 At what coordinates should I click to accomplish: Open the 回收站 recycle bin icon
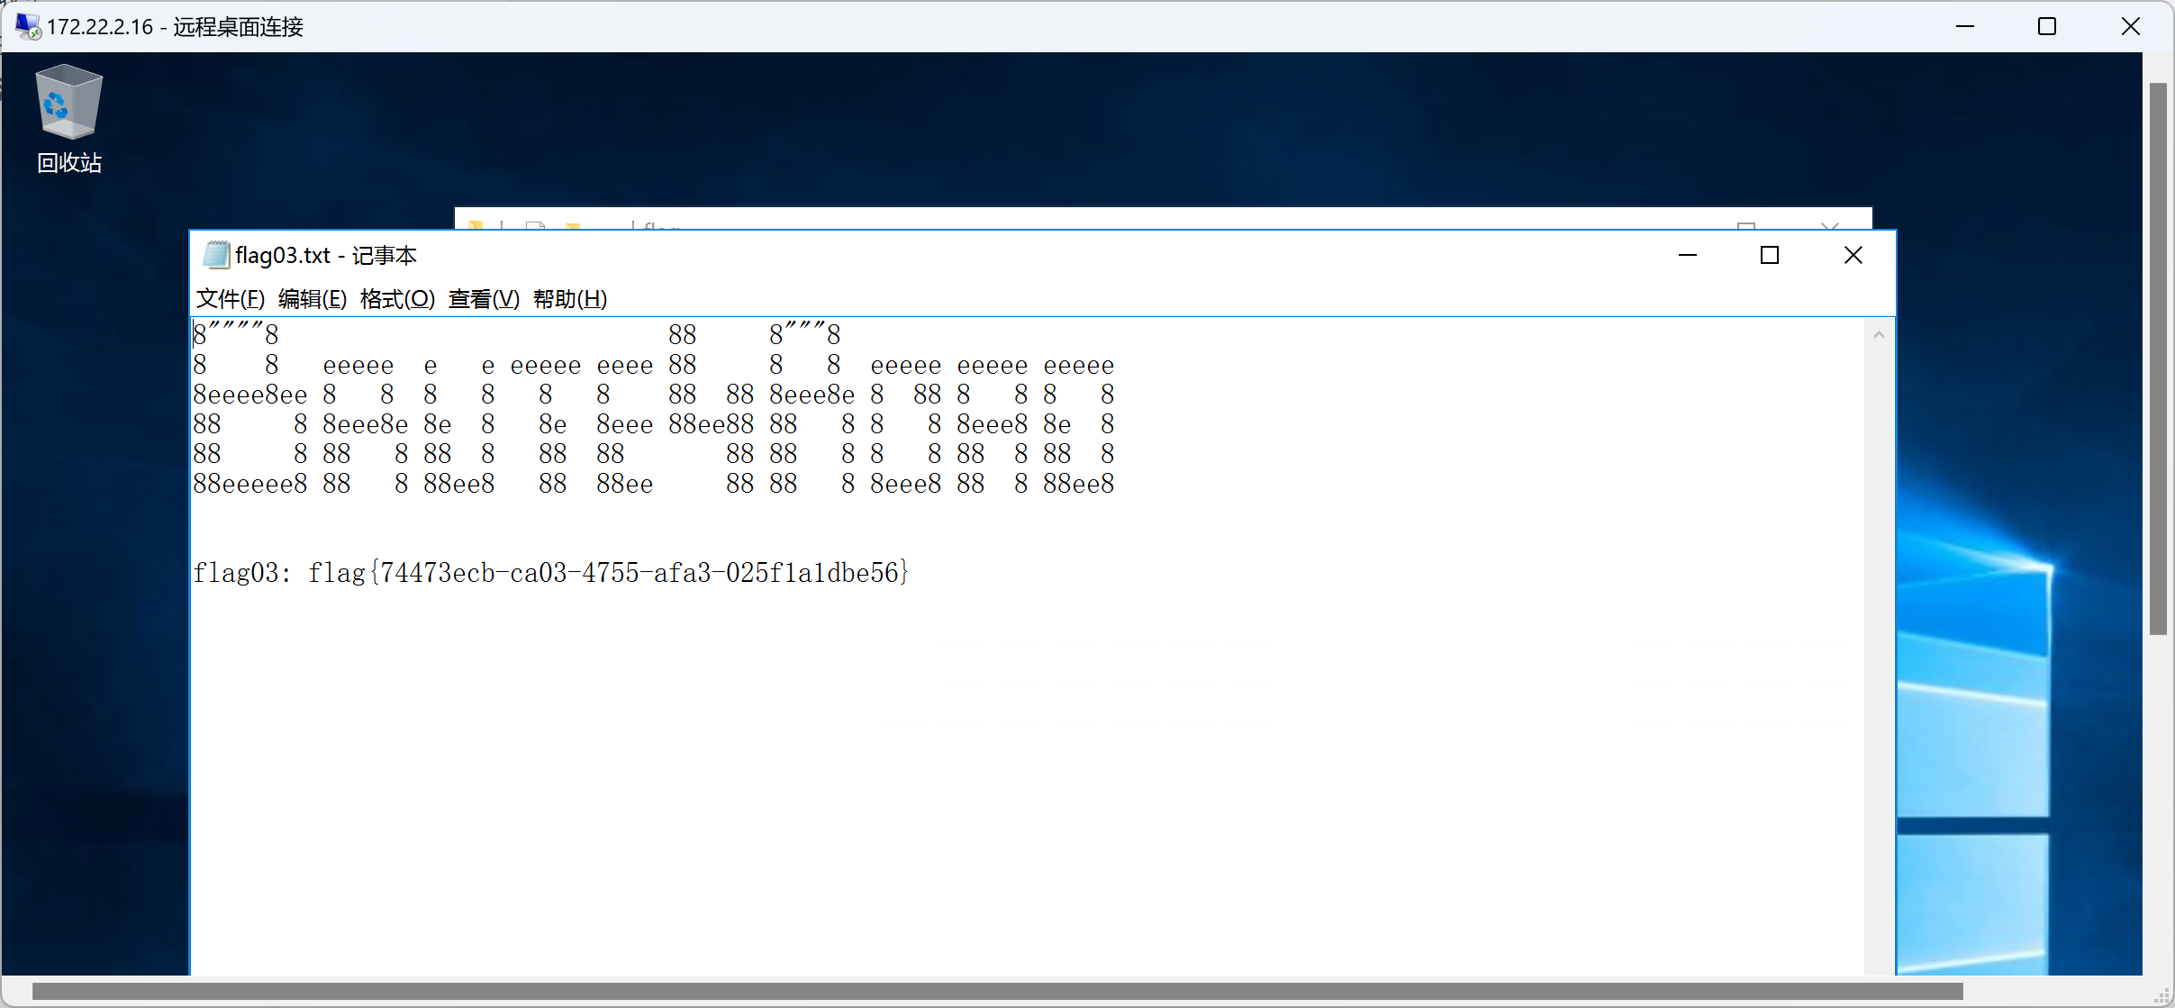(x=69, y=119)
